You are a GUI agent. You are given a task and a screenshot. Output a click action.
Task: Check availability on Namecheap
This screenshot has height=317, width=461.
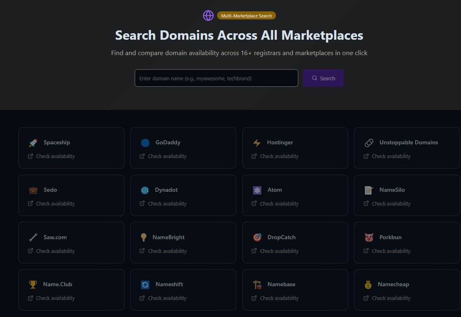pyautogui.click(x=391, y=298)
